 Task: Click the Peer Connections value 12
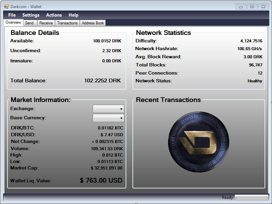tap(260, 73)
